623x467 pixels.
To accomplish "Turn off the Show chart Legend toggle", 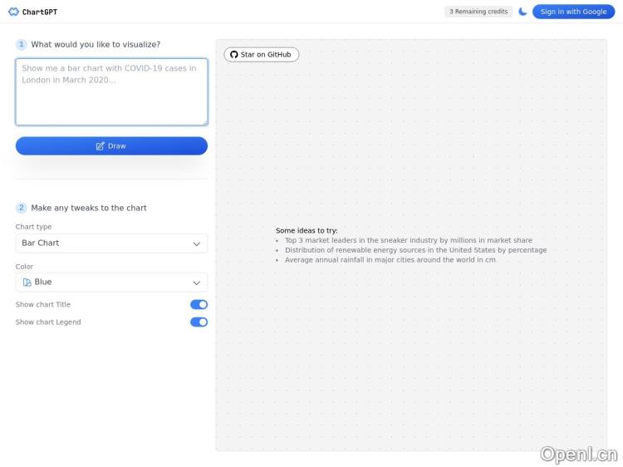I will coord(199,322).
